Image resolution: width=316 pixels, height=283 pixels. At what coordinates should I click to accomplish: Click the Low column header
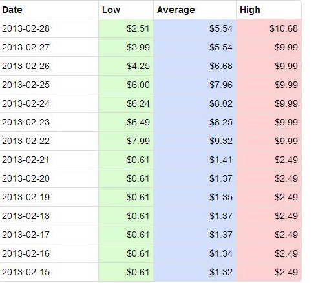coord(126,10)
